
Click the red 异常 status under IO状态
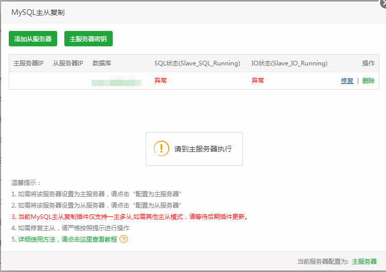(258, 80)
